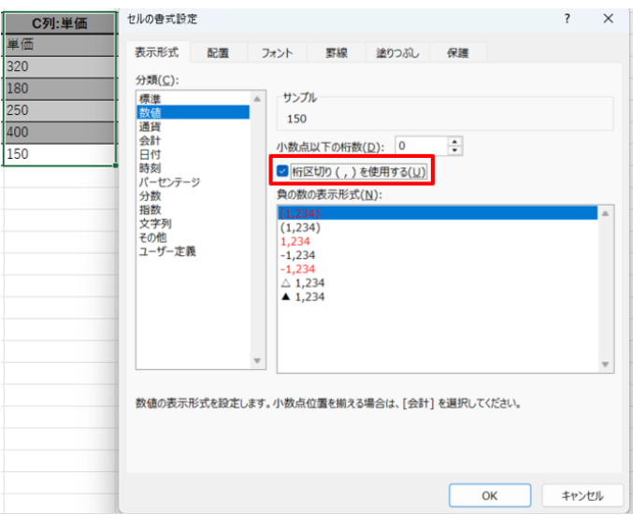Toggle 桁区切りを使用する checkbox
The width and height of the screenshot is (633, 515).
pos(283,172)
